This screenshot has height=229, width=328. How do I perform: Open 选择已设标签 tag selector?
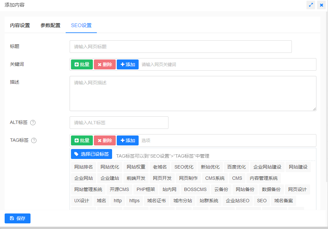pos(92,154)
